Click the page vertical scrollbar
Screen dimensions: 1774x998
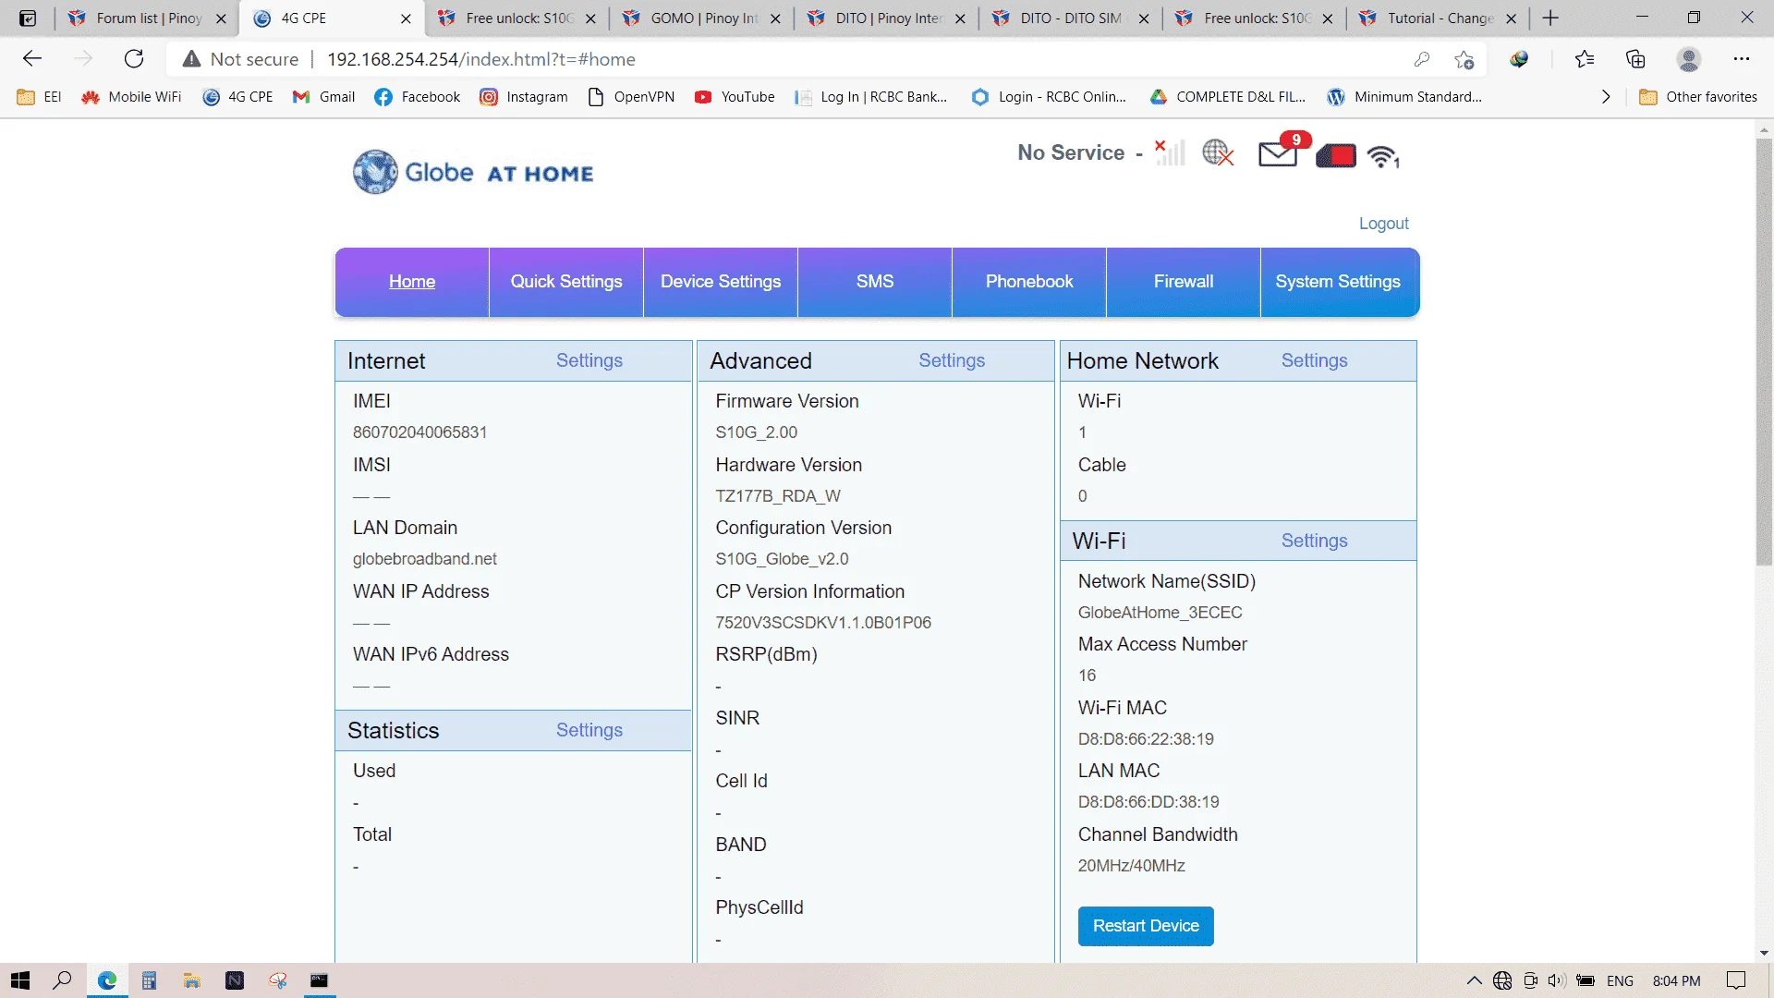click(1764, 351)
